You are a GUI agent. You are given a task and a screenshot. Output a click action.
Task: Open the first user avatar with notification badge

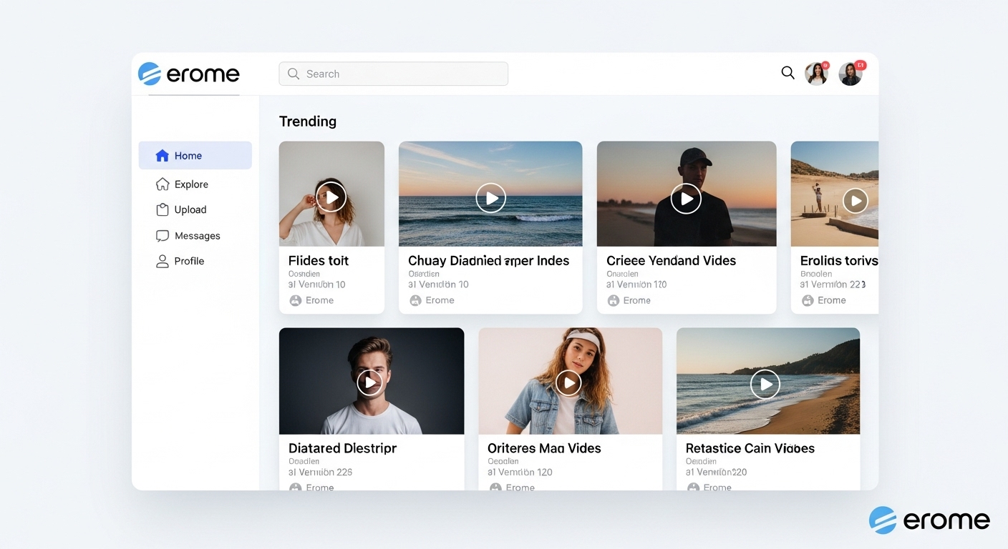[x=816, y=74]
